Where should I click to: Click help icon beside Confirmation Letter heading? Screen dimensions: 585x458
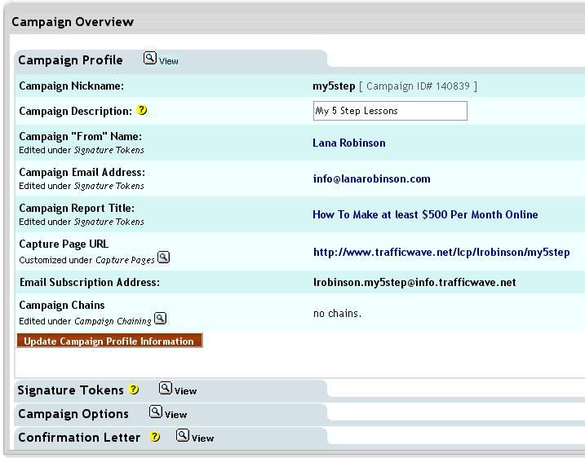[x=155, y=437]
